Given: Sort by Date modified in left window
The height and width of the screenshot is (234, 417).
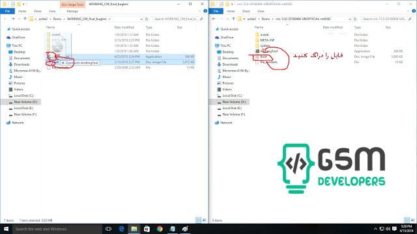Looking at the screenshot, I should 124,27.
